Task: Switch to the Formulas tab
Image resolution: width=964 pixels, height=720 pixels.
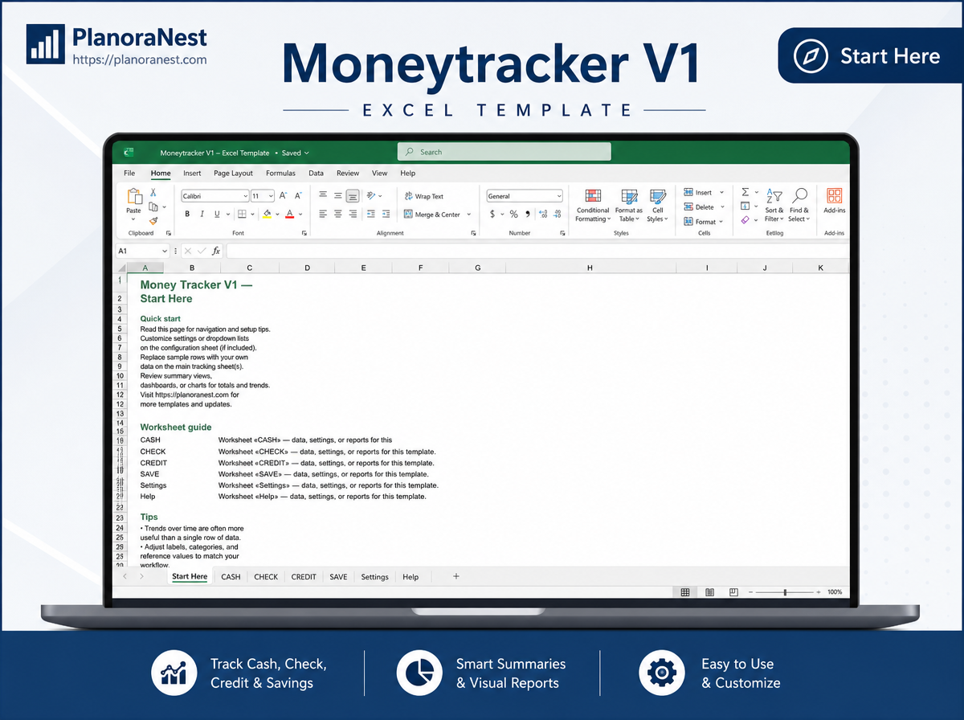Action: pyautogui.click(x=280, y=173)
